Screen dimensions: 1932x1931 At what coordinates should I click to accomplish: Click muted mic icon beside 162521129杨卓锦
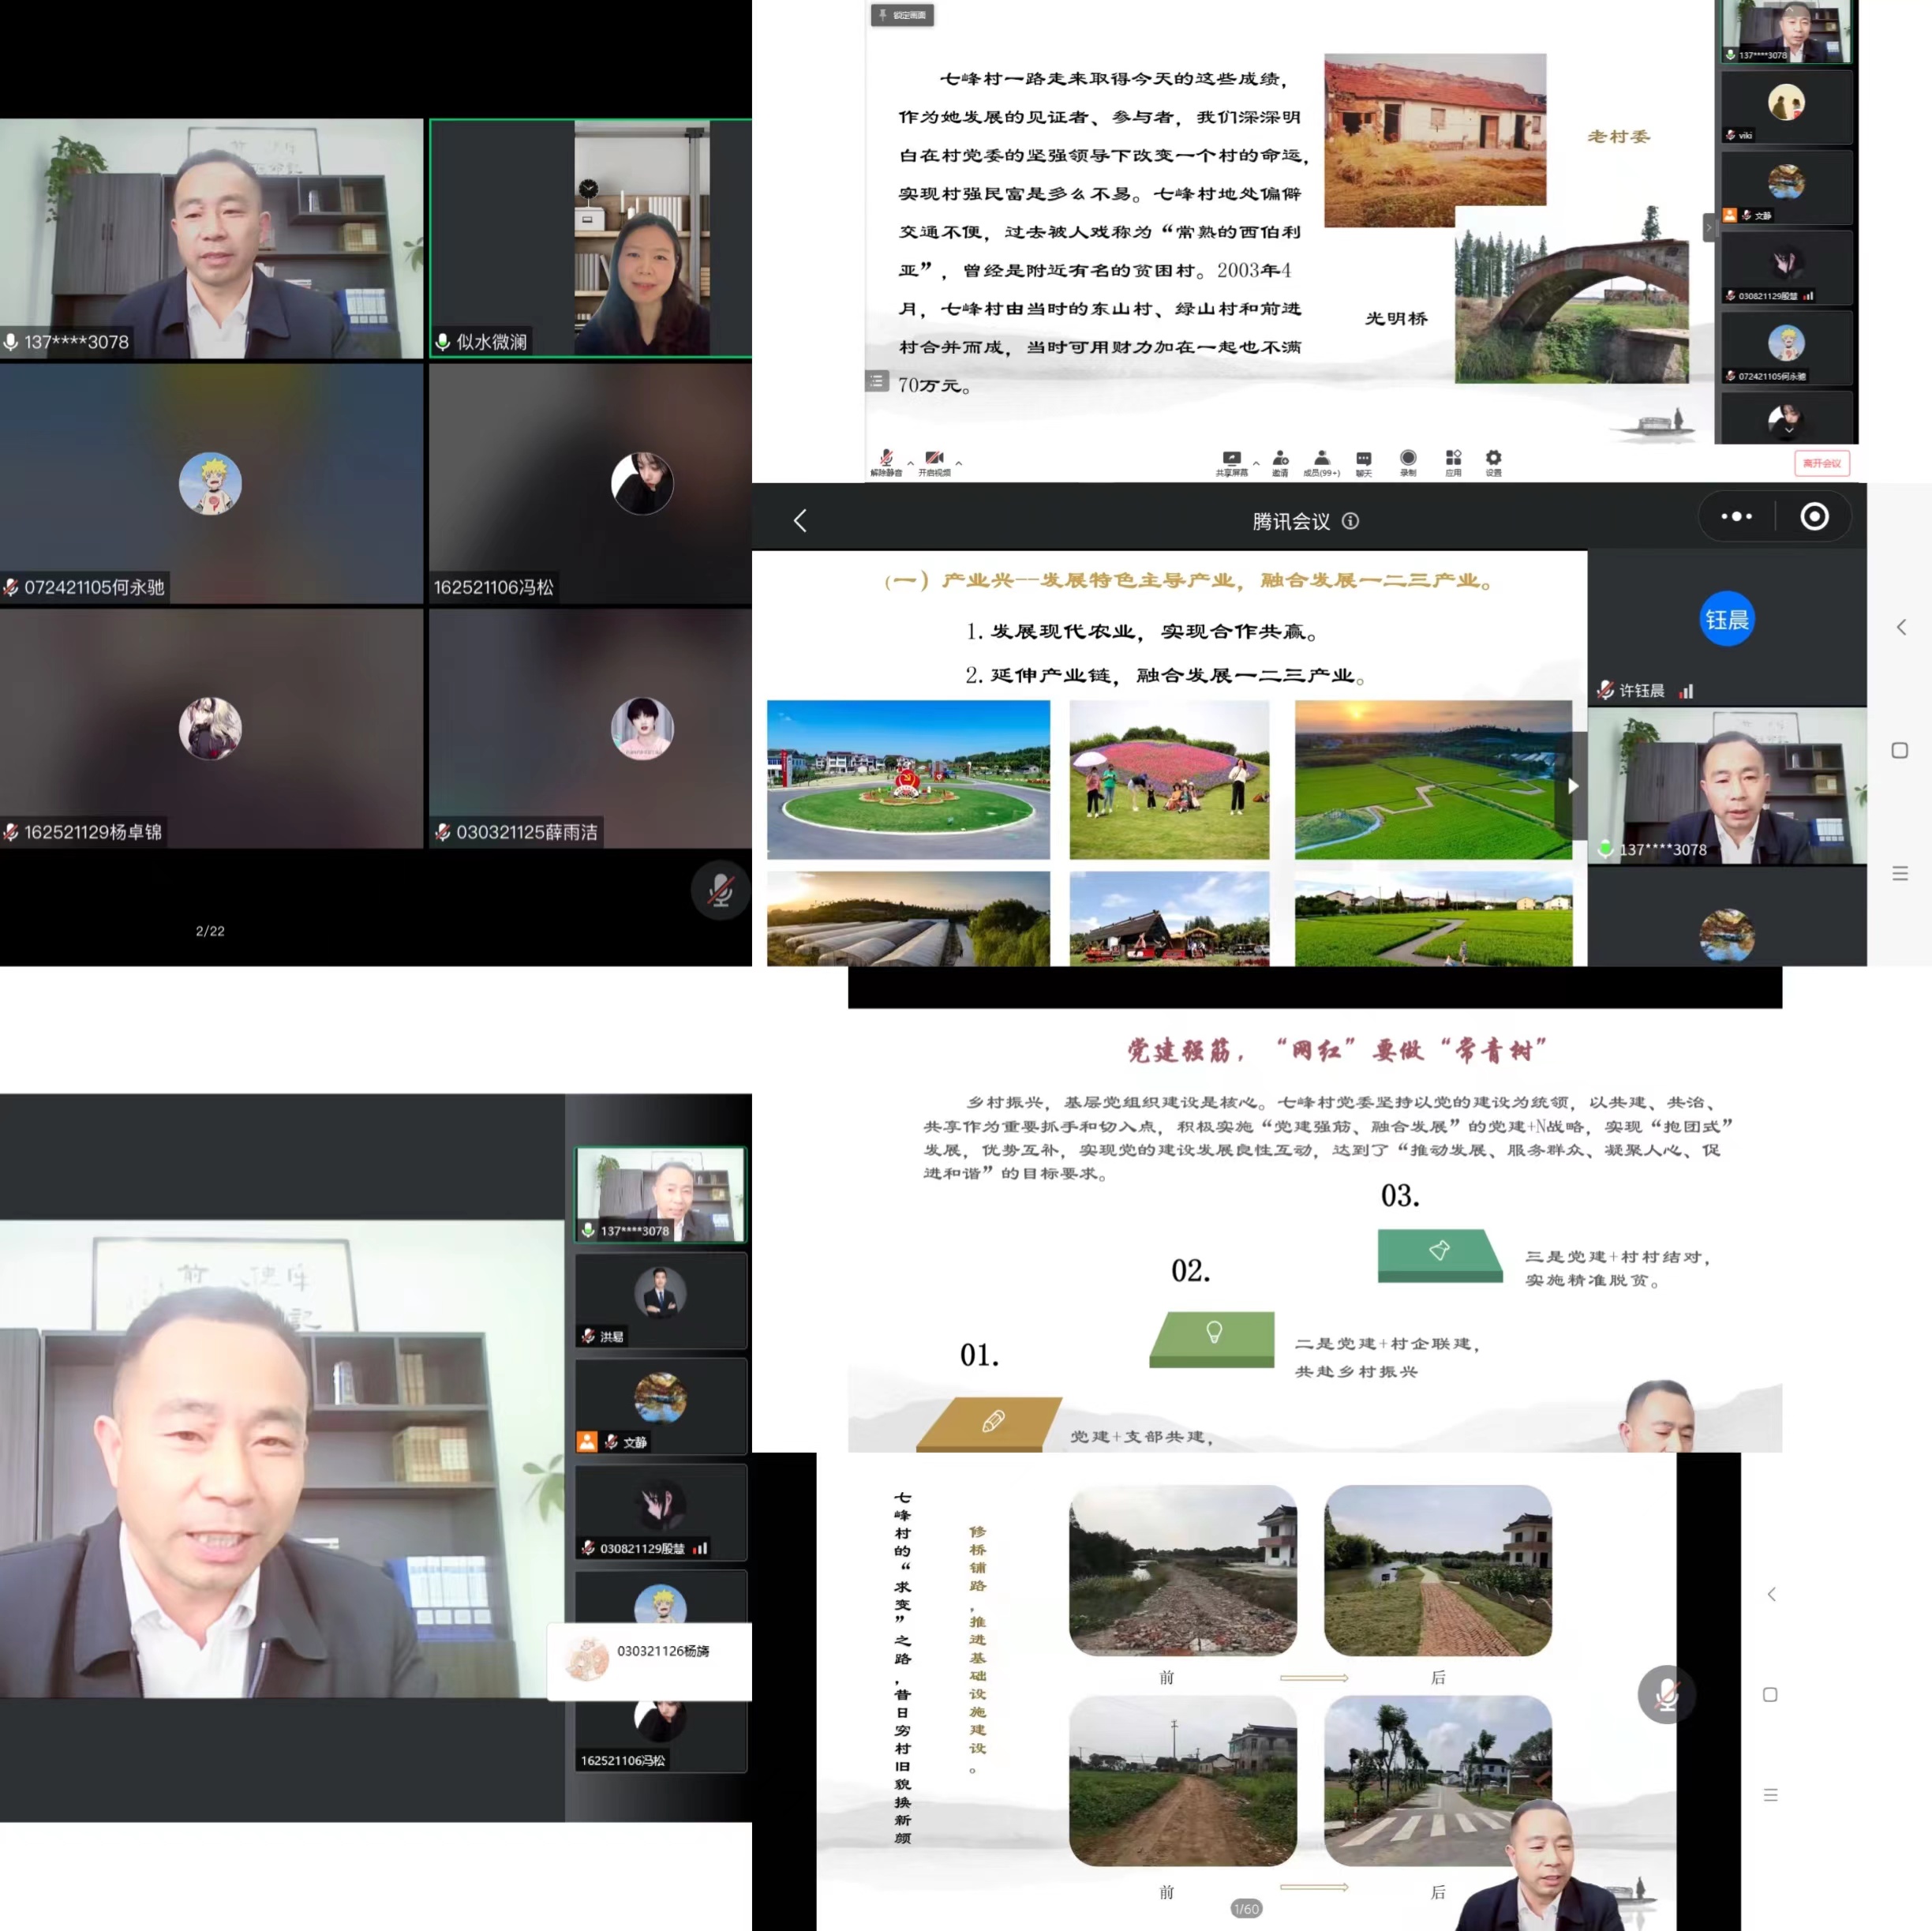point(11,831)
